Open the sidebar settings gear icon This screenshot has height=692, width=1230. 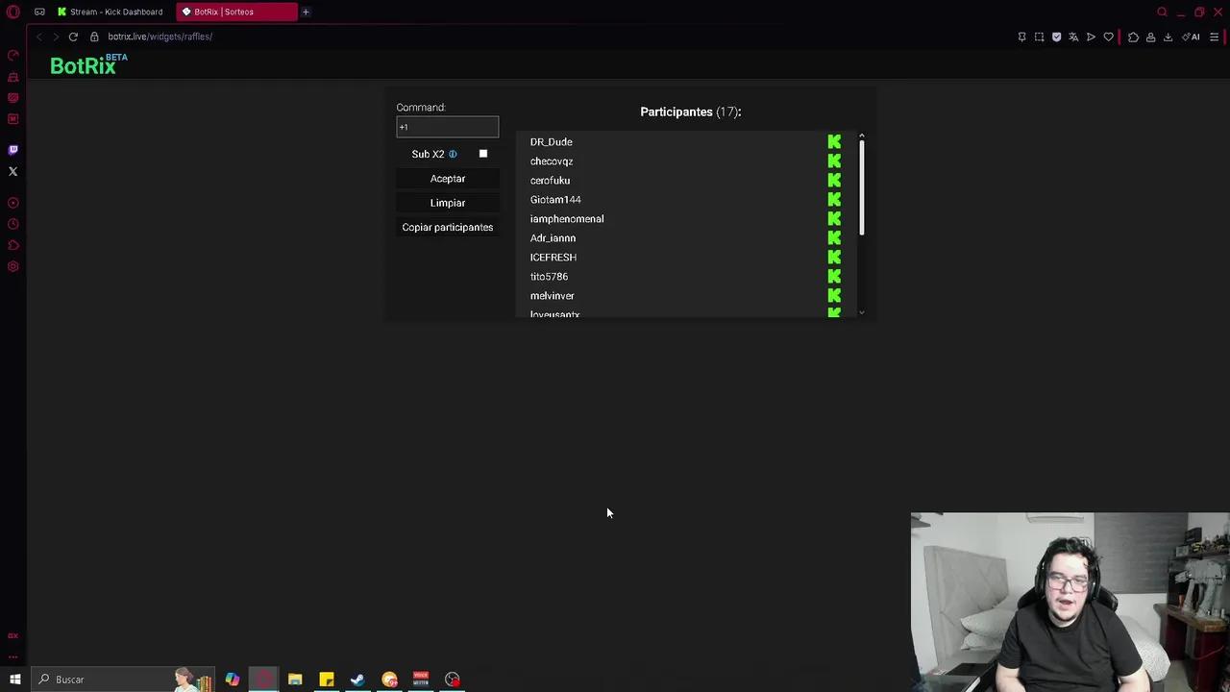click(x=13, y=266)
